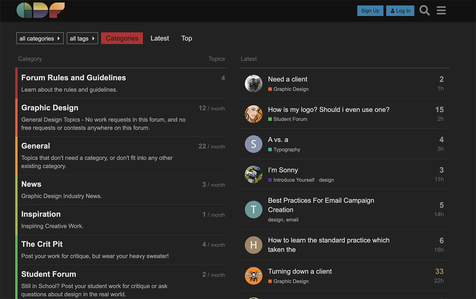
Task: Click the bee avatar on "Turning down a client"
Action: (254, 276)
